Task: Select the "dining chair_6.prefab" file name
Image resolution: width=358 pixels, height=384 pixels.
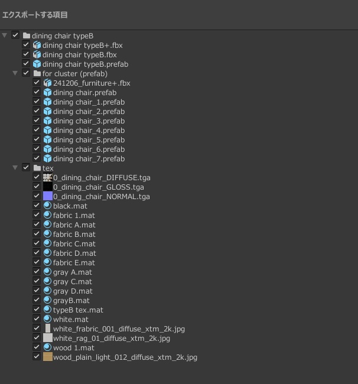Action: pos(89,149)
